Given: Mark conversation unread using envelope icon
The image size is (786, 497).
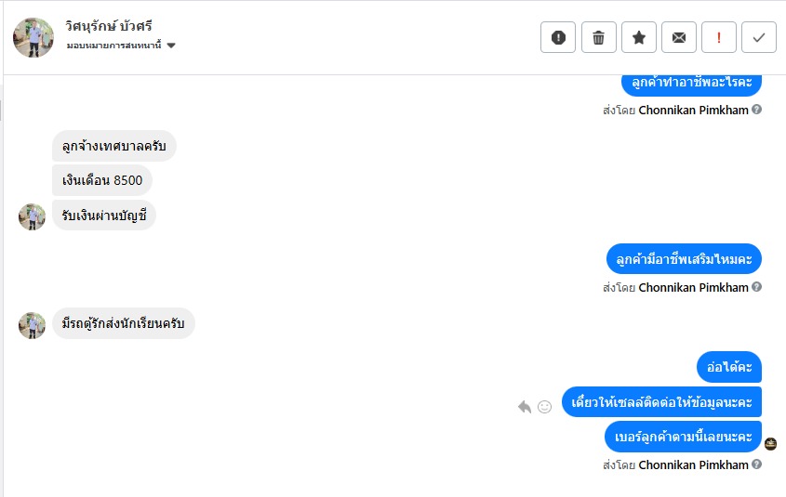Looking at the screenshot, I should pyautogui.click(x=679, y=37).
